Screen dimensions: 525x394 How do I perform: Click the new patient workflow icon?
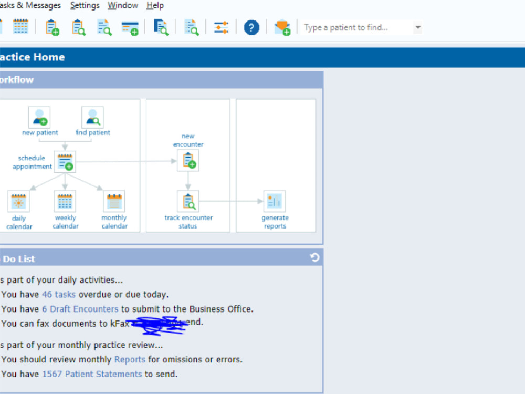[x=39, y=117]
